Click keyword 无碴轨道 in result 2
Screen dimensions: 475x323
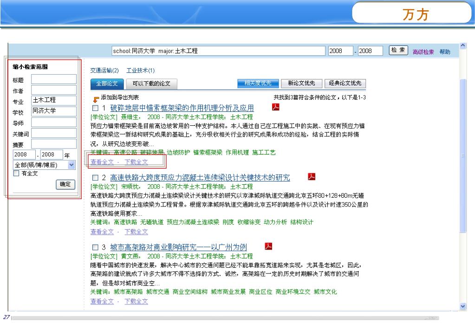[152, 222]
